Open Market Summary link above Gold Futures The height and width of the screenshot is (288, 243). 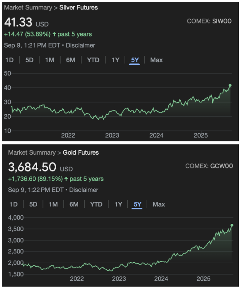pos(32,152)
